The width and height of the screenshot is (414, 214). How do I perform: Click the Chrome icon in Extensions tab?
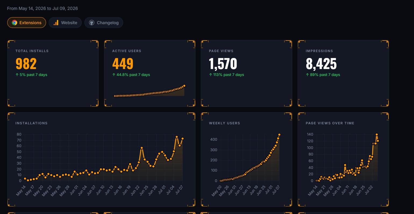tap(15, 23)
